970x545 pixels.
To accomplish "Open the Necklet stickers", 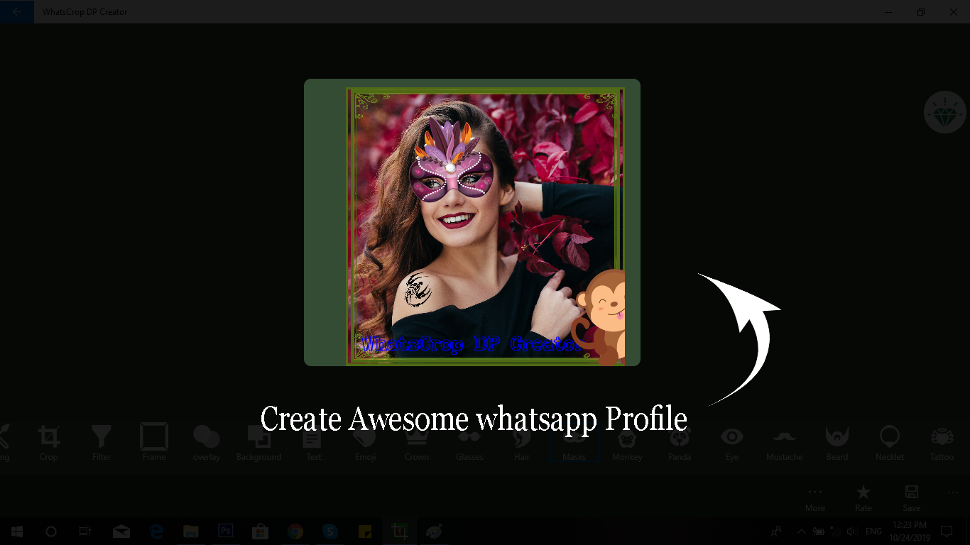I will click(x=890, y=444).
